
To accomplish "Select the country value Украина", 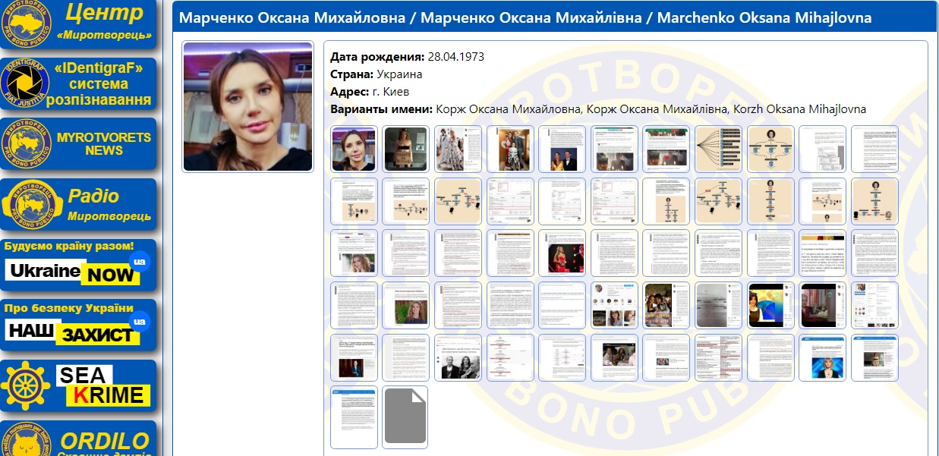I will (399, 74).
